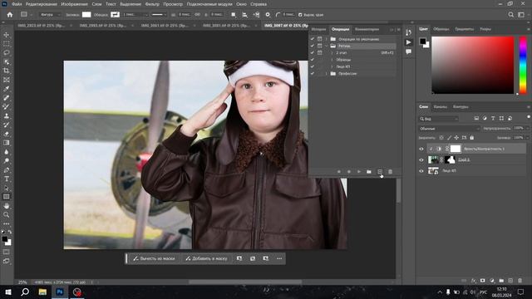
Task: Select the Lasso tool
Action: (x=7, y=53)
